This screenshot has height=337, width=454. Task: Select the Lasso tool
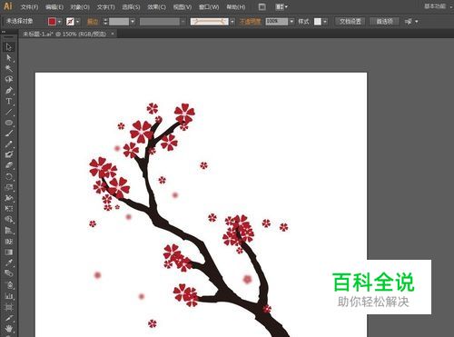[9, 79]
